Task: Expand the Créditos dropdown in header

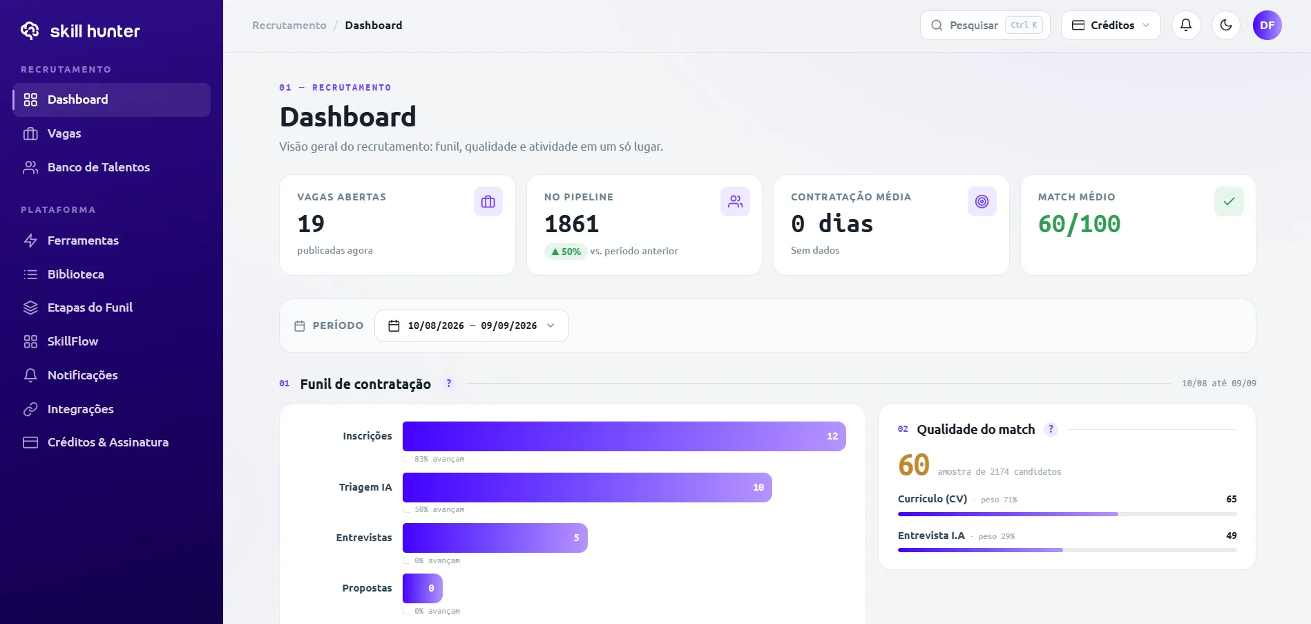Action: coord(1111,26)
